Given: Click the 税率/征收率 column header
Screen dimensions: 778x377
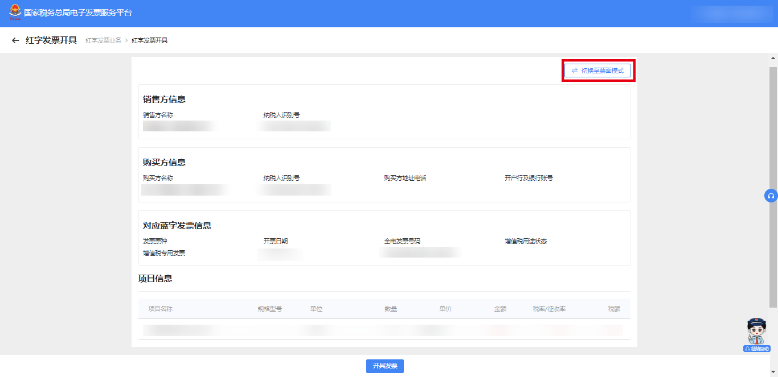Looking at the screenshot, I should (x=549, y=309).
